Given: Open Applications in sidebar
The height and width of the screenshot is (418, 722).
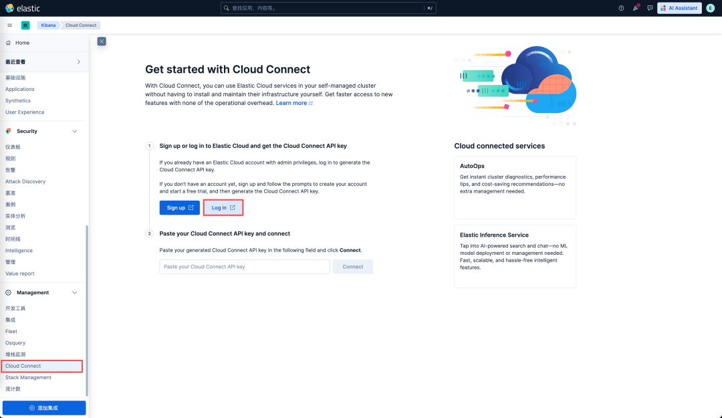Looking at the screenshot, I should tap(20, 90).
